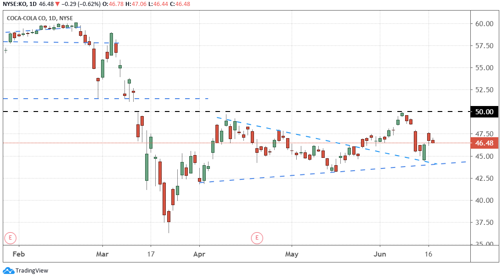Click the NYSE:KO symbol text in header
Image resolution: width=502 pixels, height=279 pixels.
[x=15, y=4]
